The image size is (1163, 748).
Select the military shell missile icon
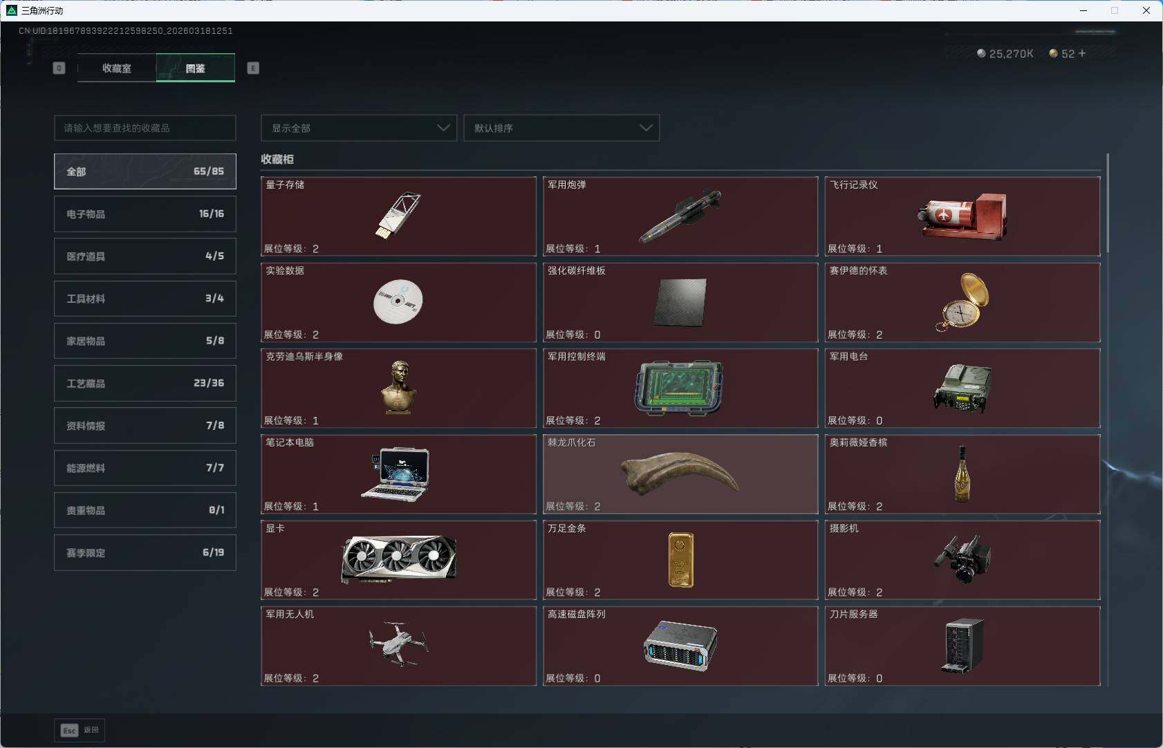click(680, 216)
